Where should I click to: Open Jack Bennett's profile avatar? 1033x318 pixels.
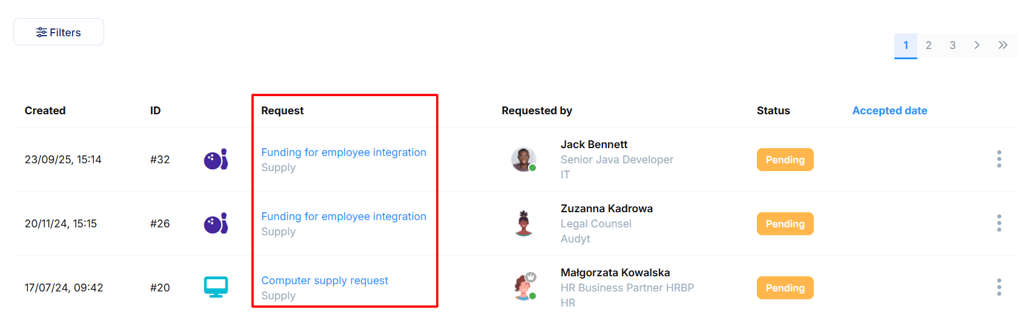(523, 160)
